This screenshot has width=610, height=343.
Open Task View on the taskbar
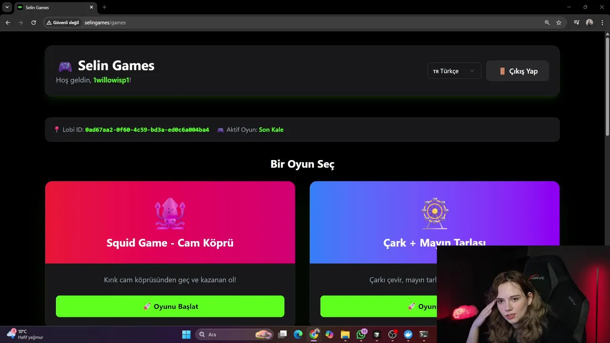pyautogui.click(x=282, y=334)
